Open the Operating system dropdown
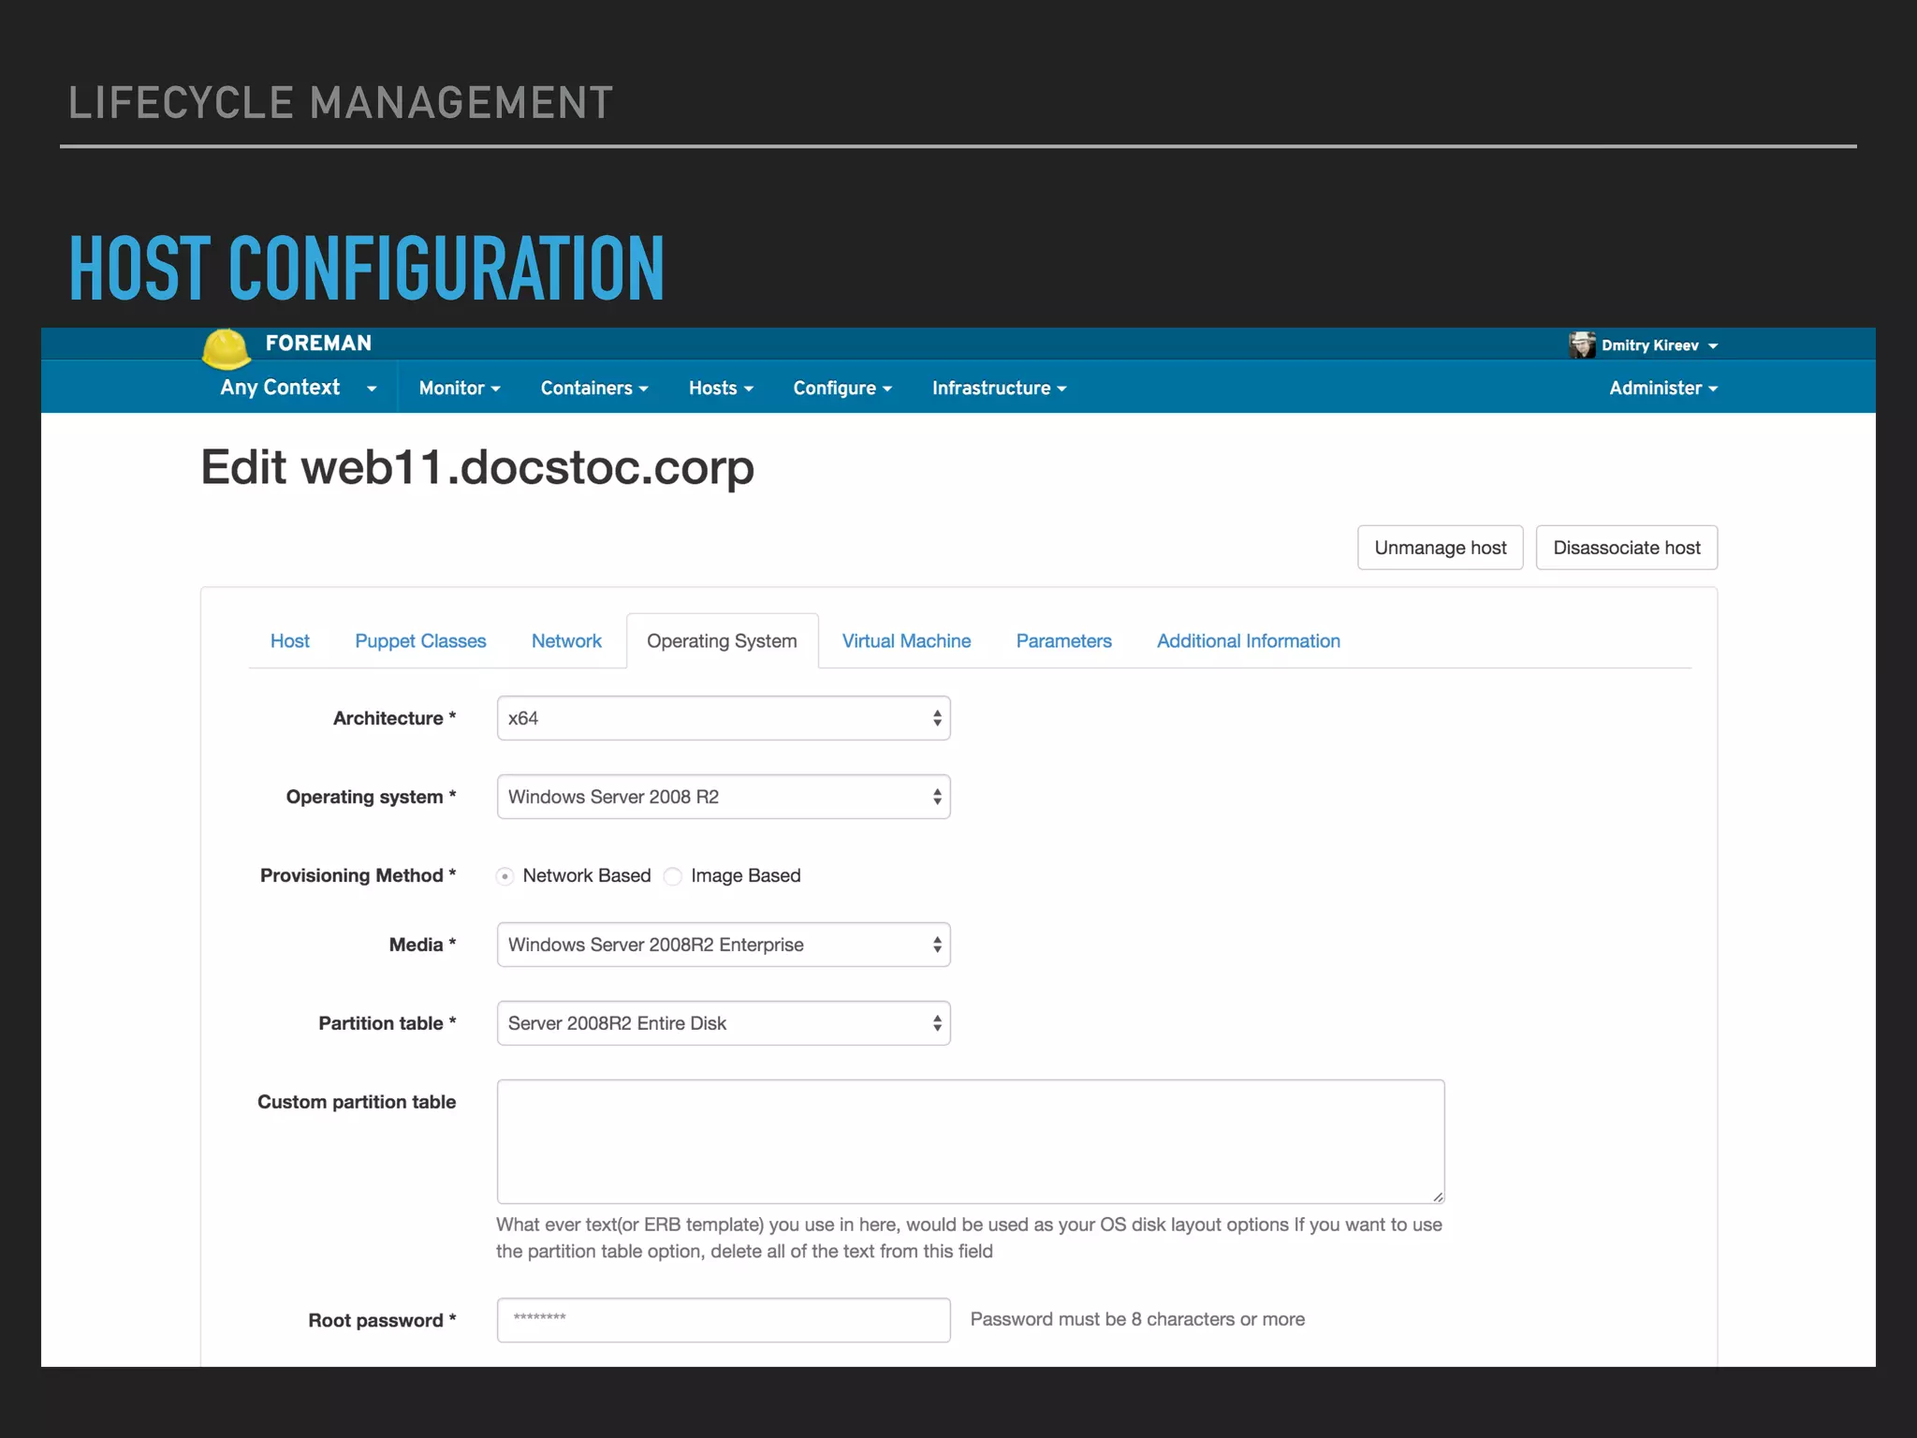The width and height of the screenshot is (1917, 1438). pos(724,797)
